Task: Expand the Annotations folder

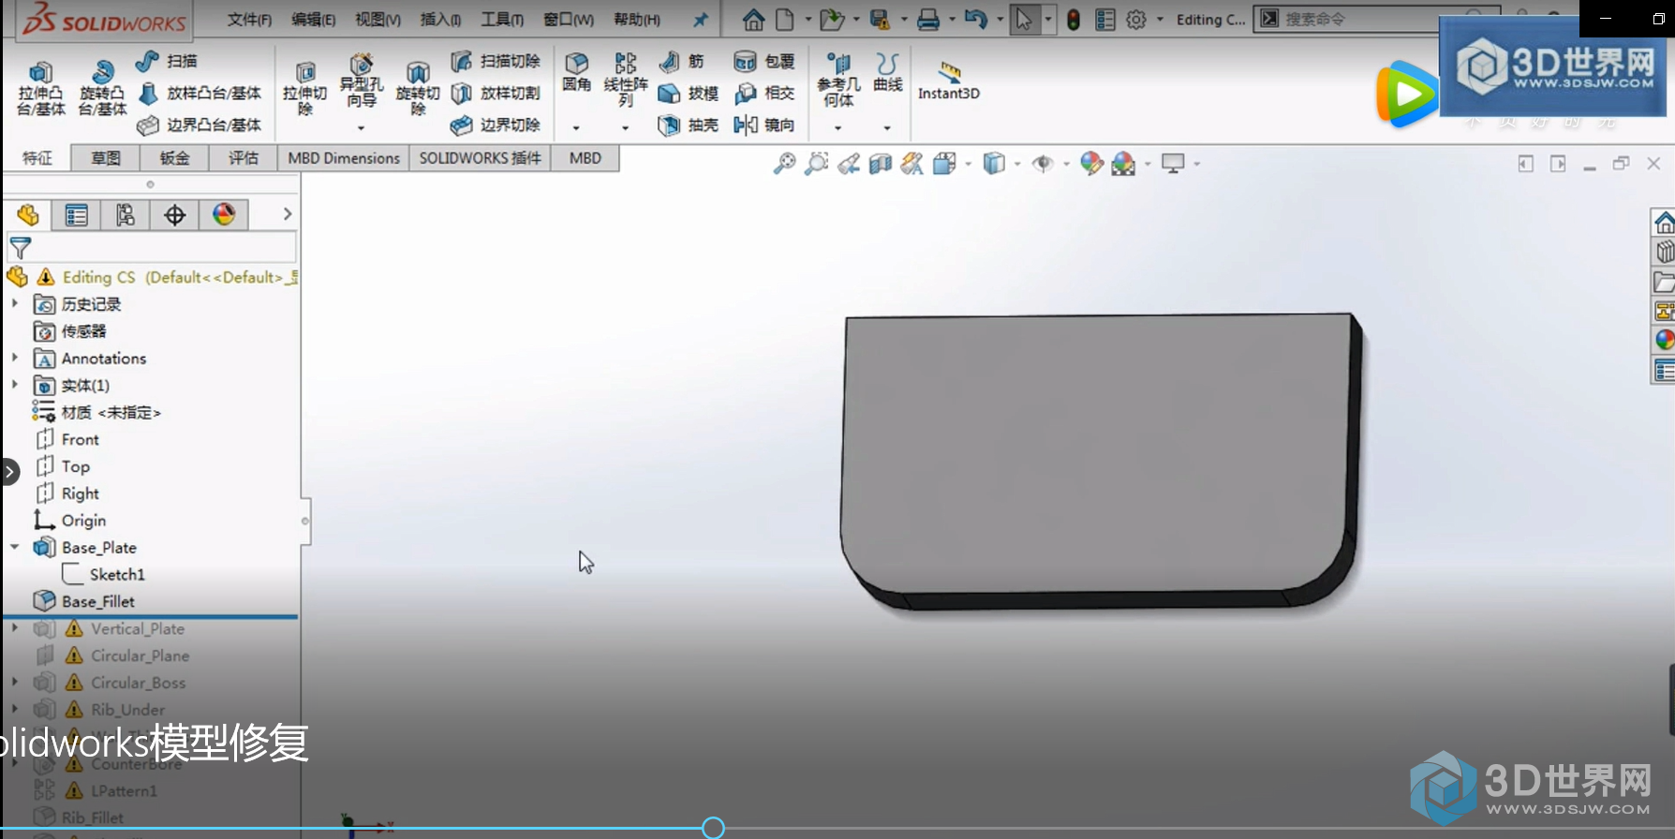Action: [x=15, y=358]
